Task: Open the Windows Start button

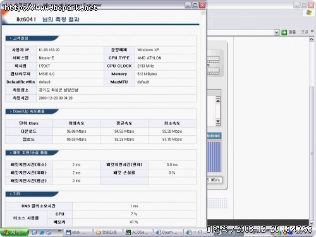Action: 14,232
